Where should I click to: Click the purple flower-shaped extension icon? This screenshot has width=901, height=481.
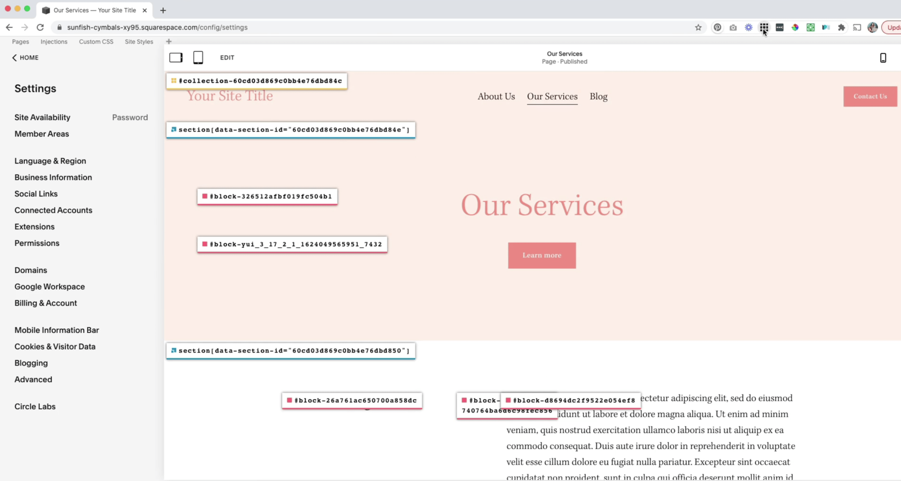(749, 27)
